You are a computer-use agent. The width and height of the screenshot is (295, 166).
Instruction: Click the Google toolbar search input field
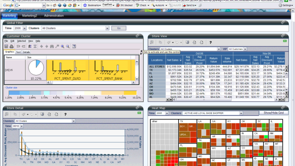[31, 5]
